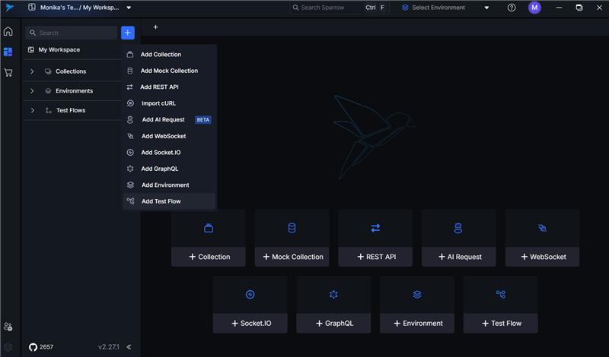The width and height of the screenshot is (609, 357).
Task: Click the AI Request robot card icon
Action: coord(458,228)
